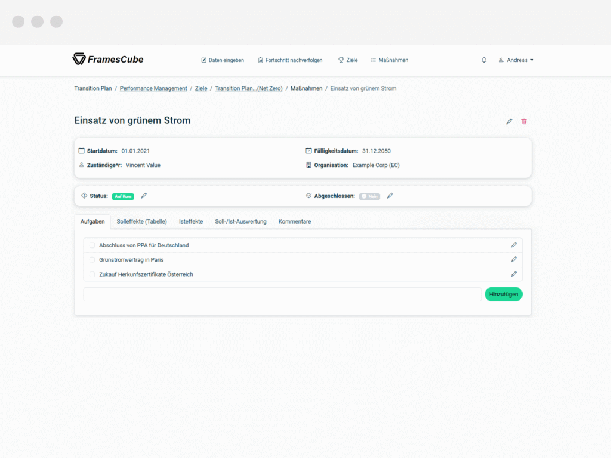The width and height of the screenshot is (611, 458).
Task: Toggle the Abgeschlossen Nein switch
Action: 369,196
